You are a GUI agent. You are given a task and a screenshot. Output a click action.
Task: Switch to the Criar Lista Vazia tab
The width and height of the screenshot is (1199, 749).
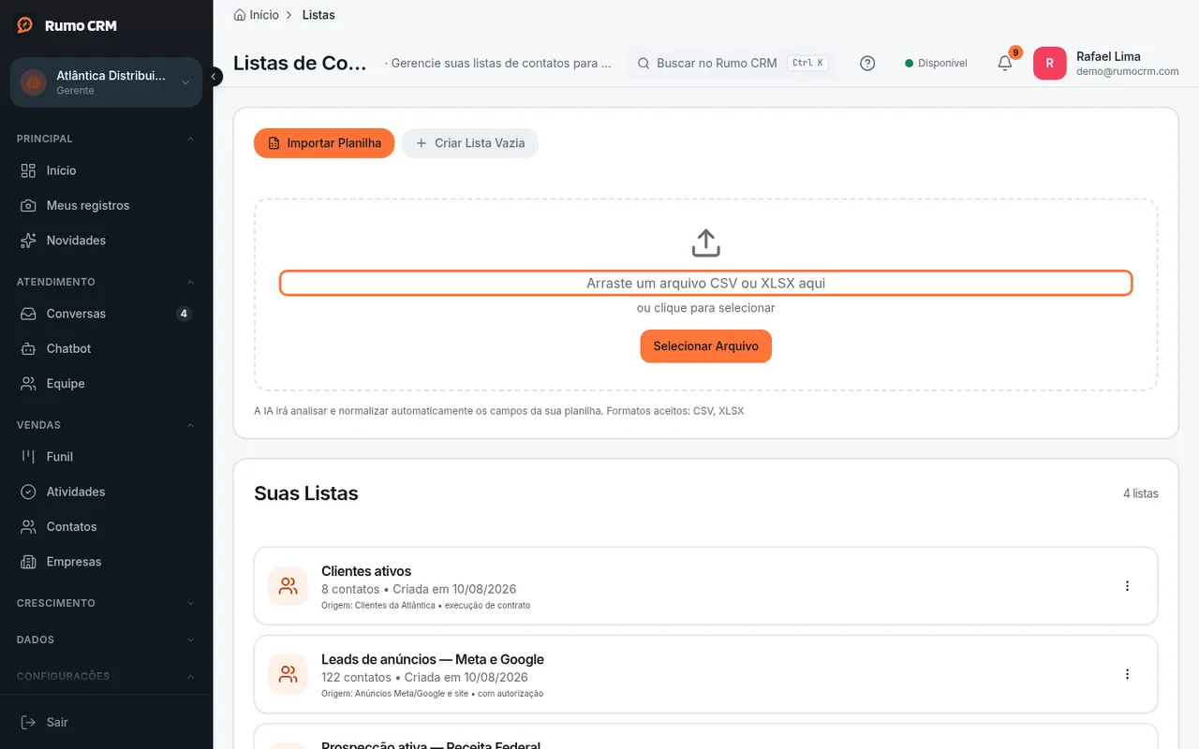pyautogui.click(x=469, y=143)
